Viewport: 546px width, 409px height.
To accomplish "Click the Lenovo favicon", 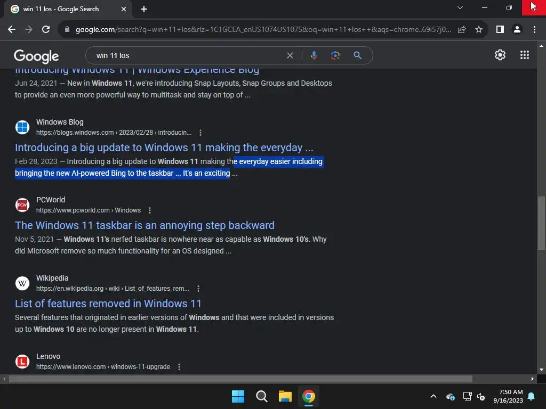I will pos(22,362).
